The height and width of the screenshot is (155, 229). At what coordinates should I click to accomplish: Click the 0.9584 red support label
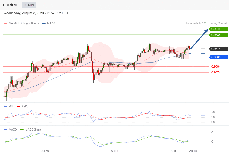pos(216,66)
